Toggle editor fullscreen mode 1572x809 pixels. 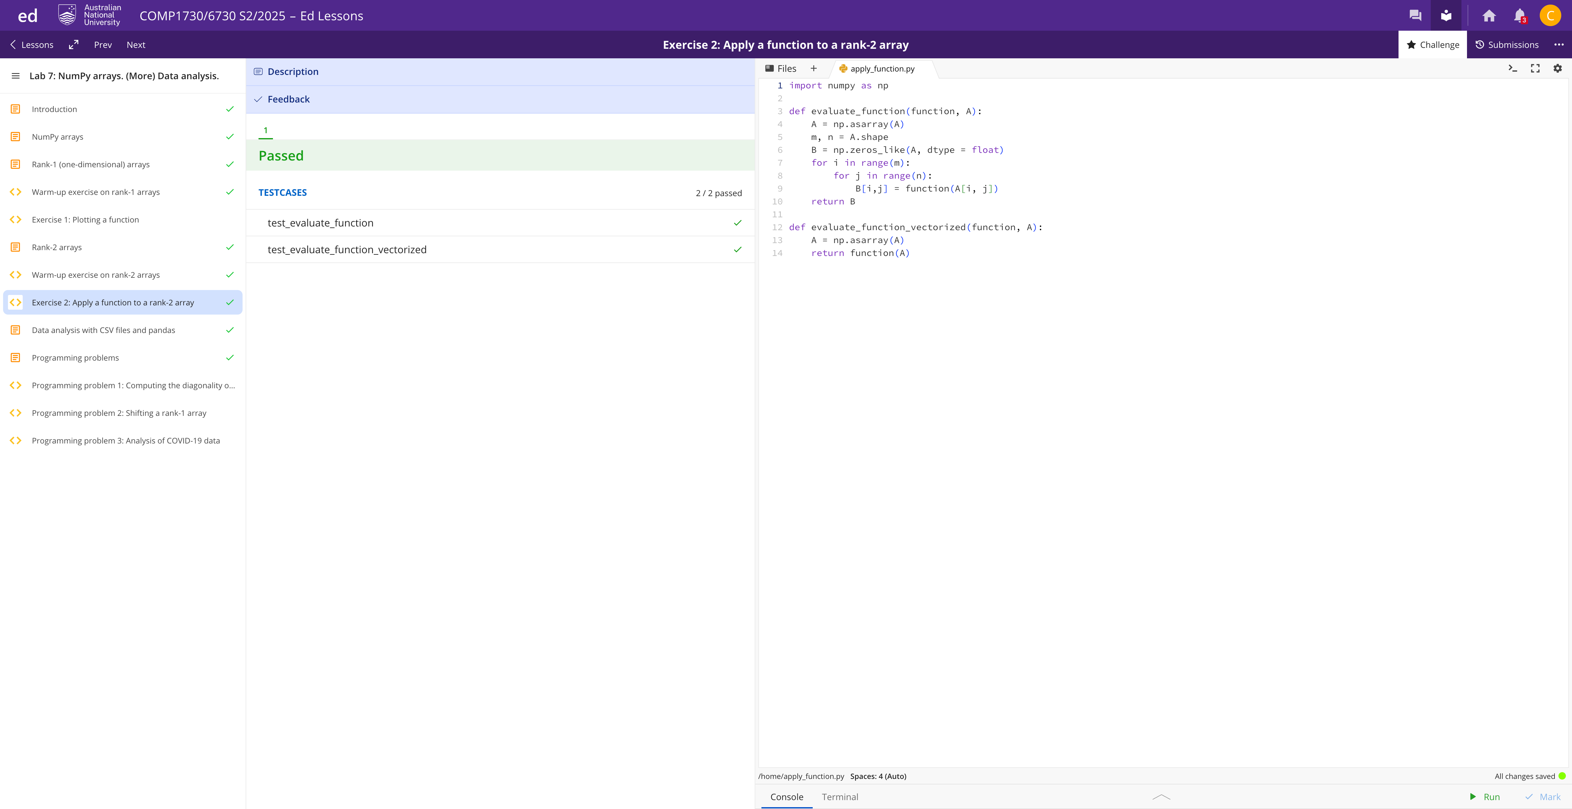[1535, 68]
